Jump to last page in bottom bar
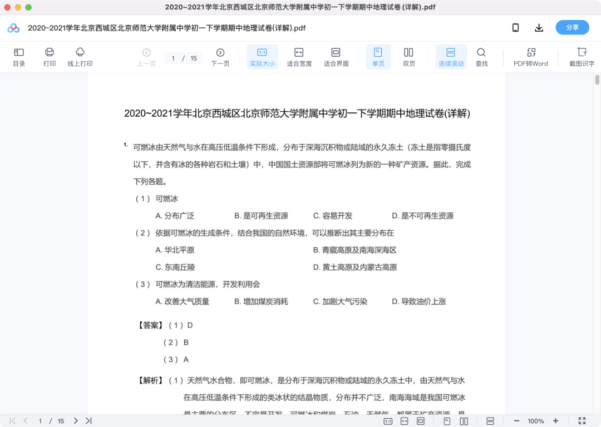The image size is (601, 427). 88,421
